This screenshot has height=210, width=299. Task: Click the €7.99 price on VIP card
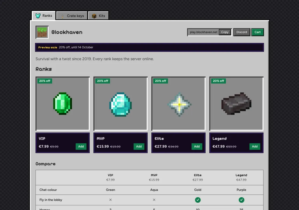(44, 146)
